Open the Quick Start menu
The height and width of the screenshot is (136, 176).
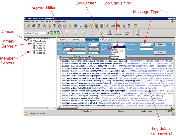pyautogui.click(x=35, y=21)
